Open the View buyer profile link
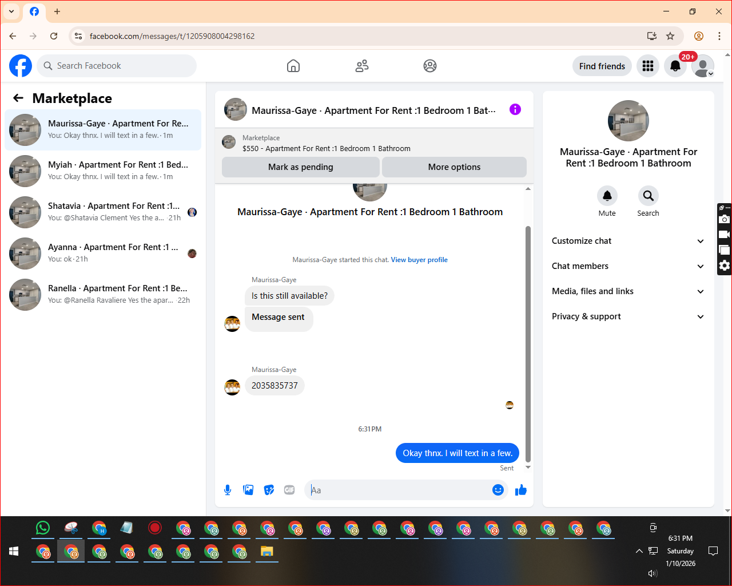Viewport: 732px width, 586px height. tap(419, 260)
